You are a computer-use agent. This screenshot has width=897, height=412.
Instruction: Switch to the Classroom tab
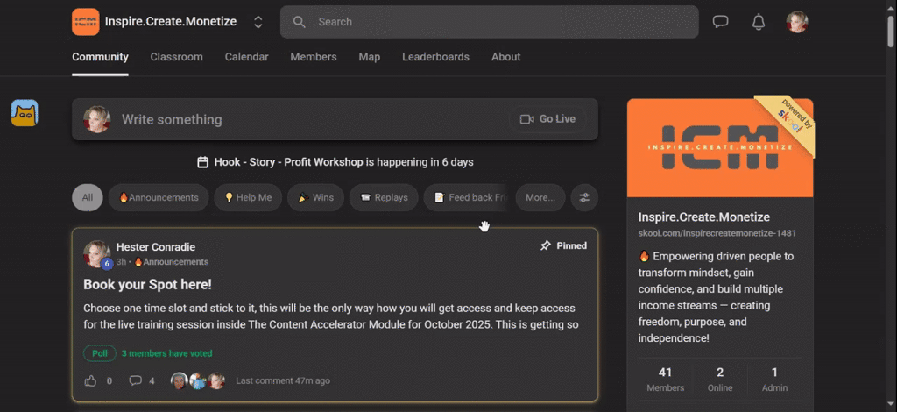(x=176, y=57)
